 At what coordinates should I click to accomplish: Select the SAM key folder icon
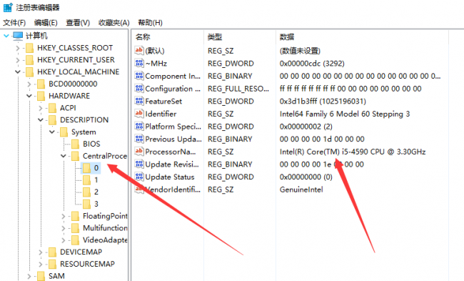tap(41, 276)
